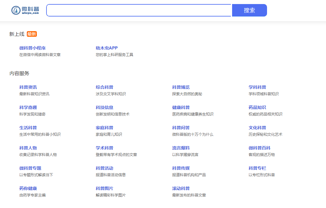Viewport: 326px width, 208px height.
Task: Open 科普传媒 category
Action: tap(181, 168)
